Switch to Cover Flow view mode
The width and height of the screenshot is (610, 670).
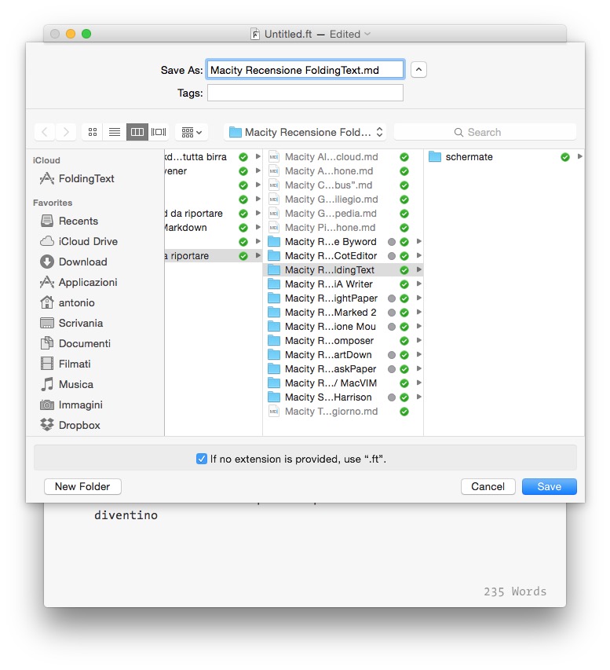(x=159, y=132)
